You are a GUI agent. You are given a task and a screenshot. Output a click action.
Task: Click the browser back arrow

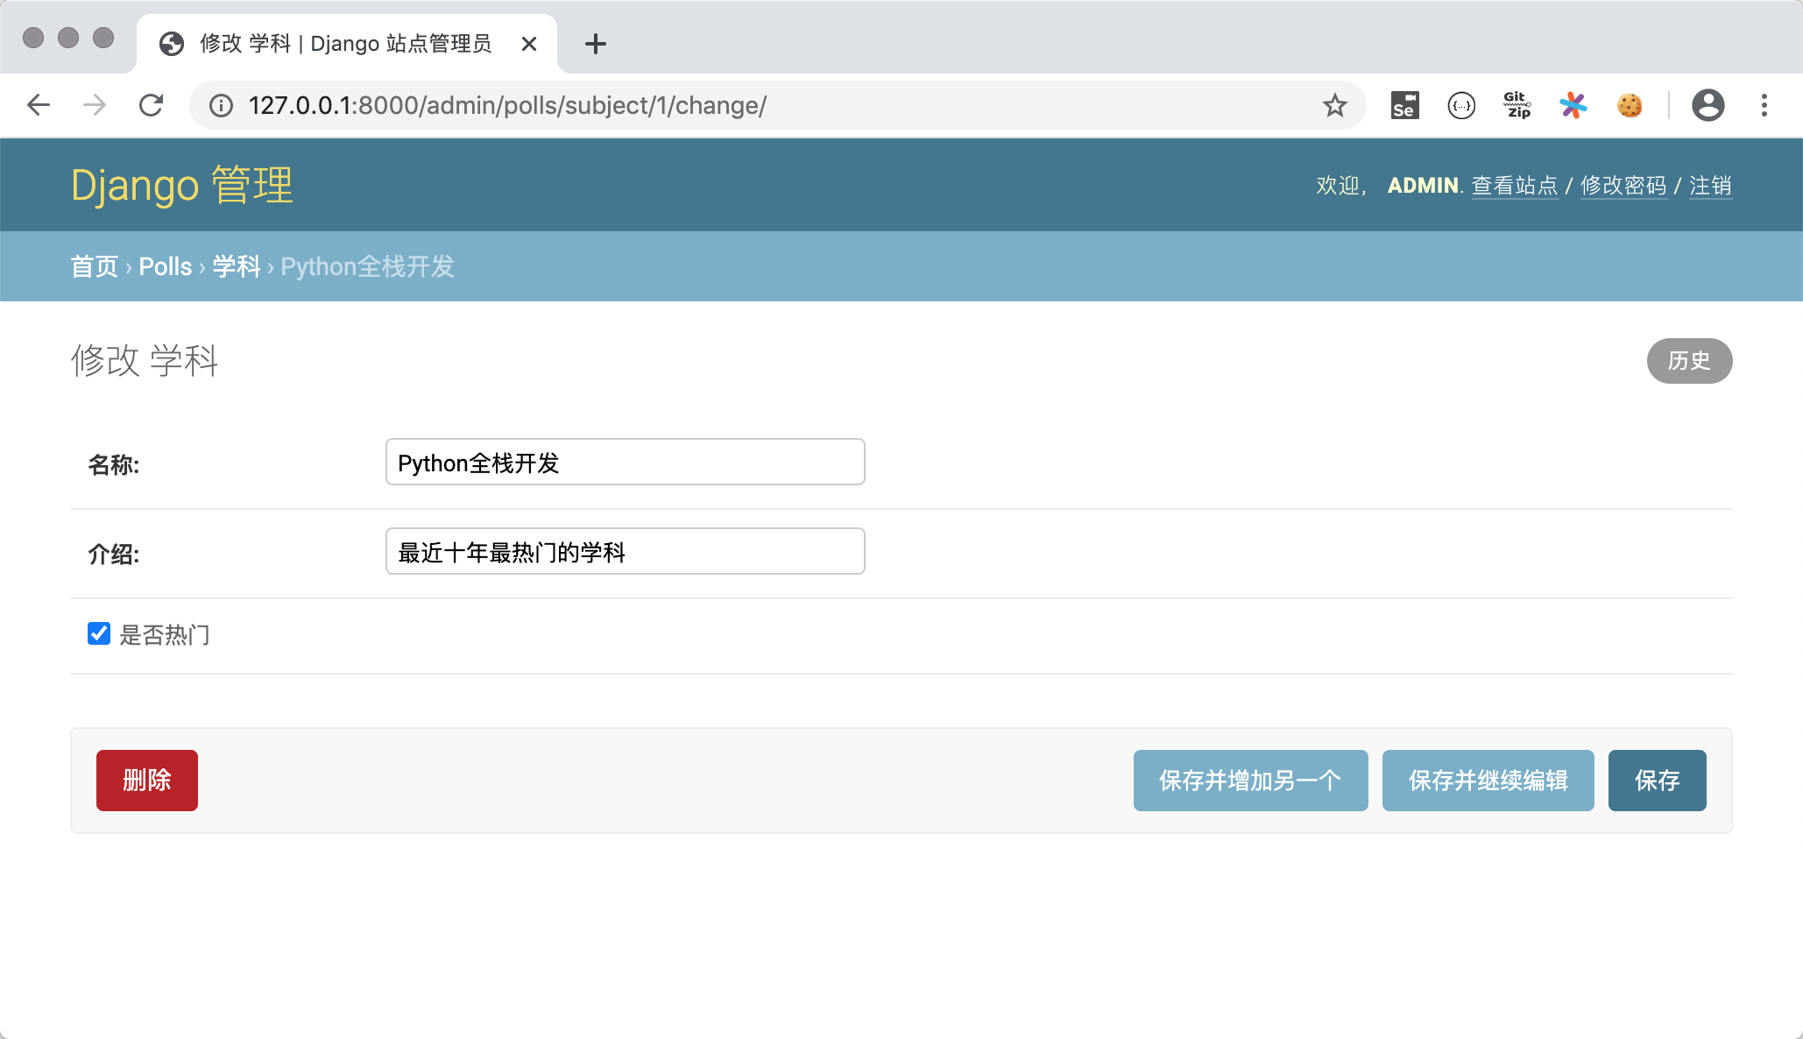(x=39, y=105)
